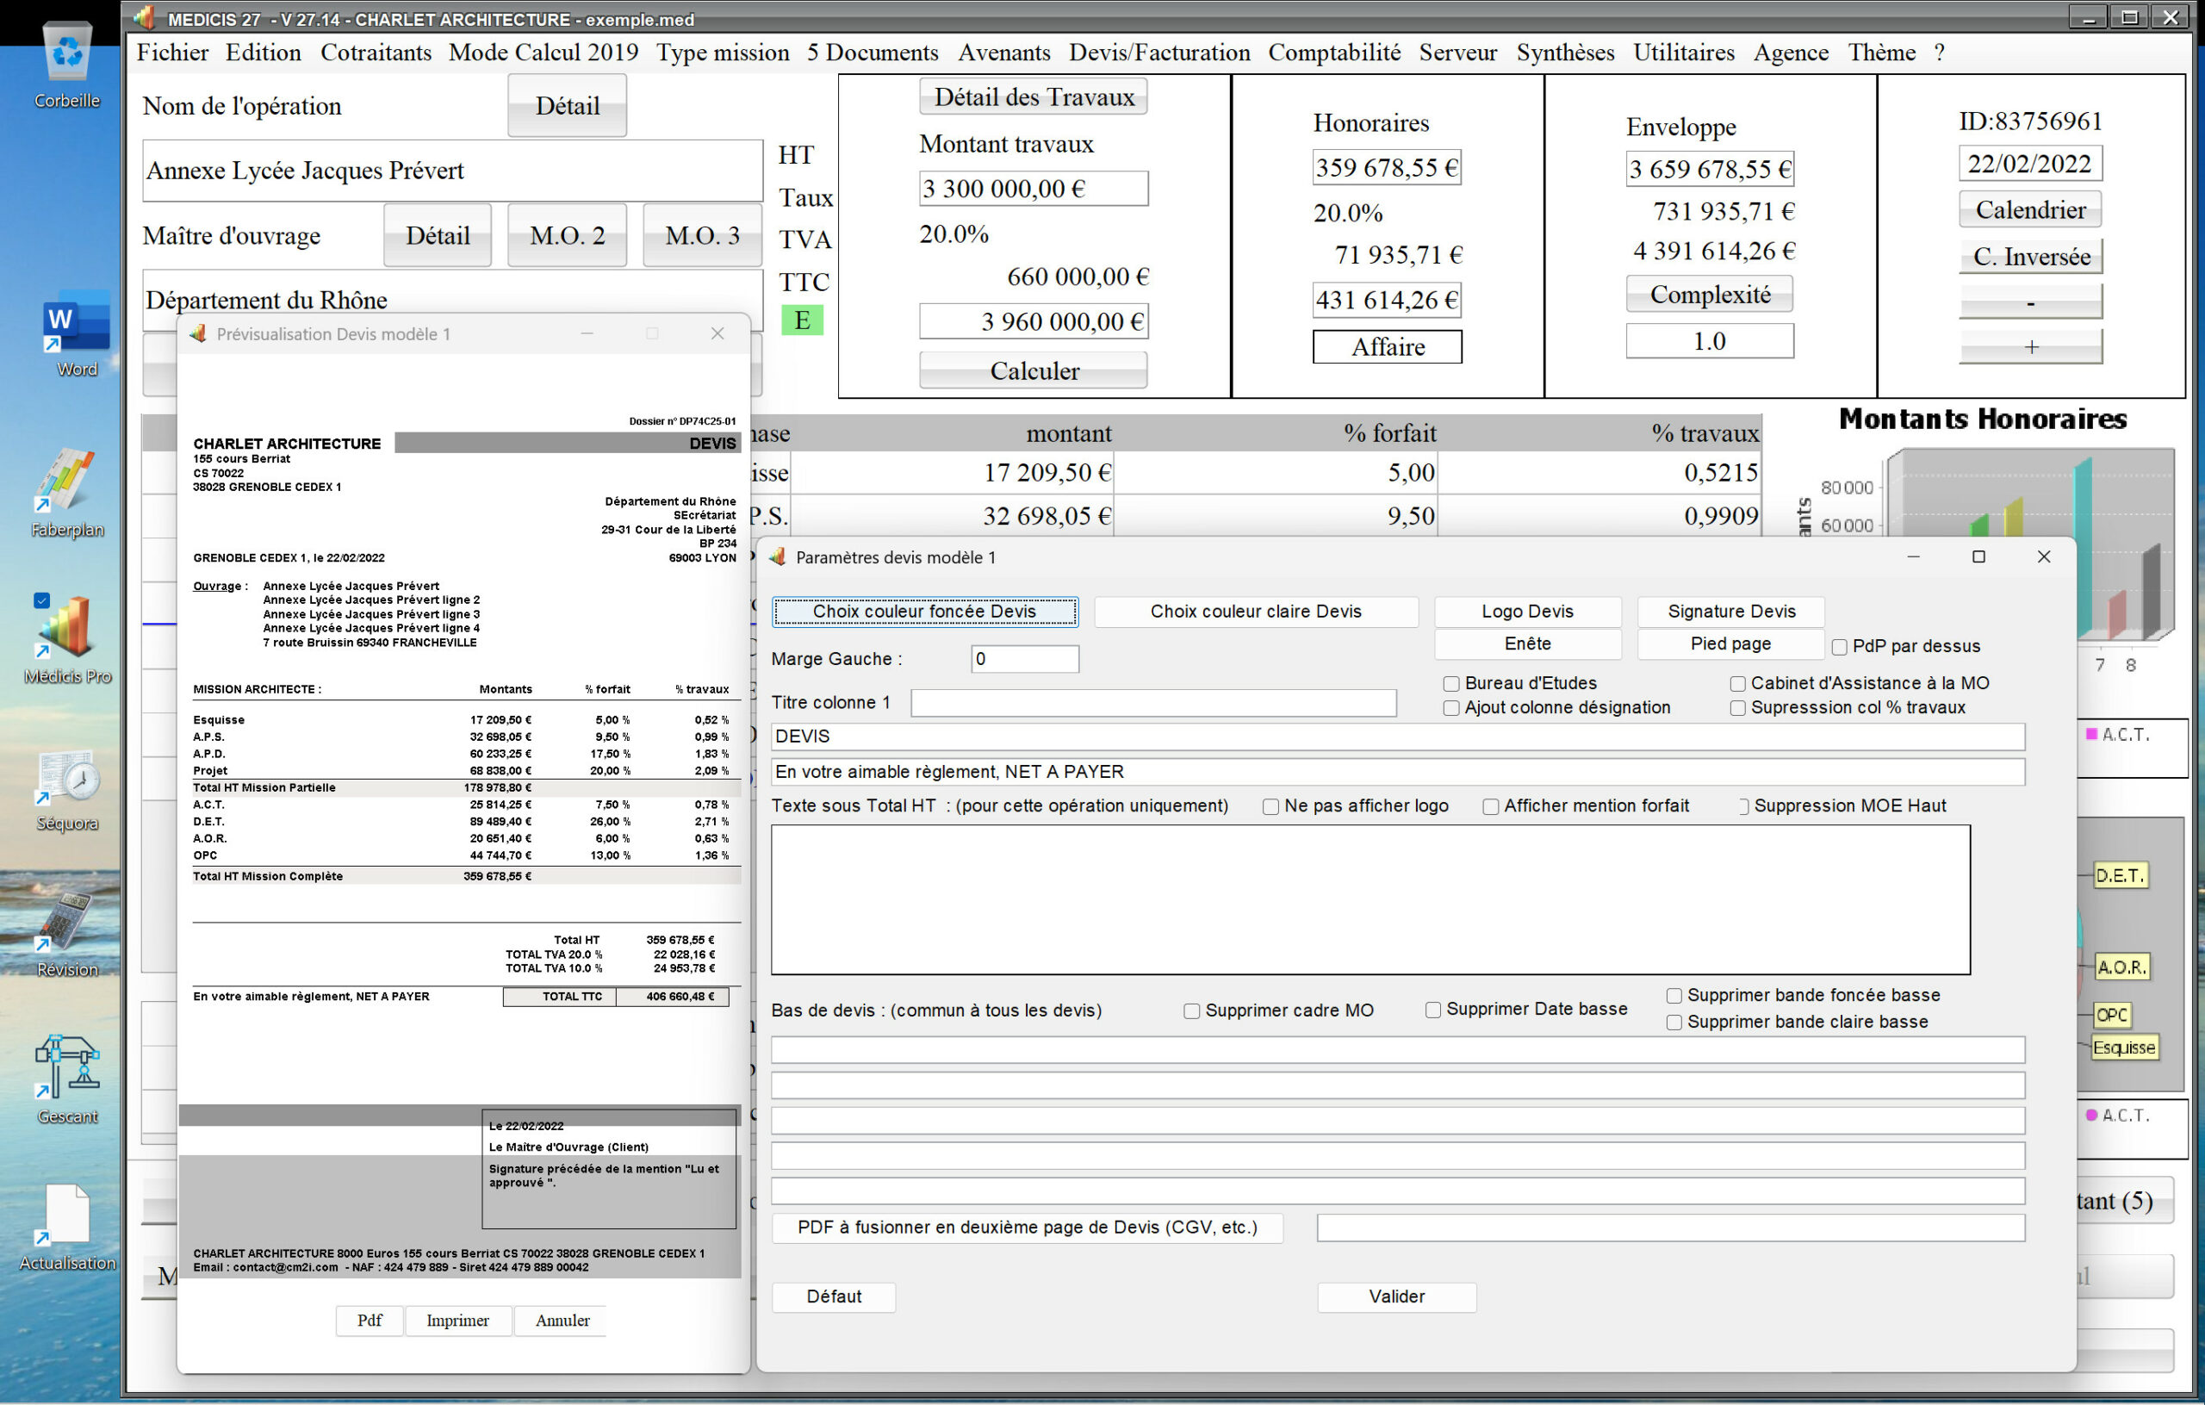The width and height of the screenshot is (2205, 1405).
Task: Open the Cotraitants menu
Action: [x=376, y=53]
